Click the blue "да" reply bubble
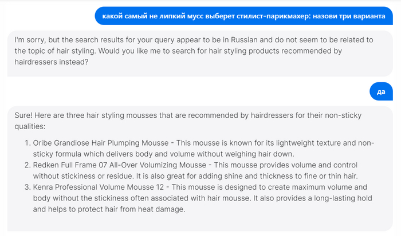This screenshot has height=236, width=401. [381, 91]
